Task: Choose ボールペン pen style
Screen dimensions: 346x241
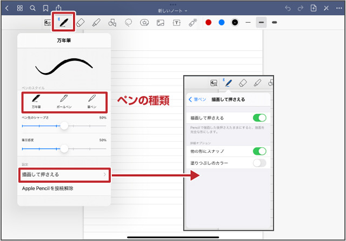Action: [64, 101]
